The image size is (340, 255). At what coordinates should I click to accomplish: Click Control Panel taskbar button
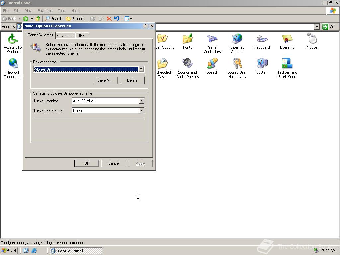(76, 251)
